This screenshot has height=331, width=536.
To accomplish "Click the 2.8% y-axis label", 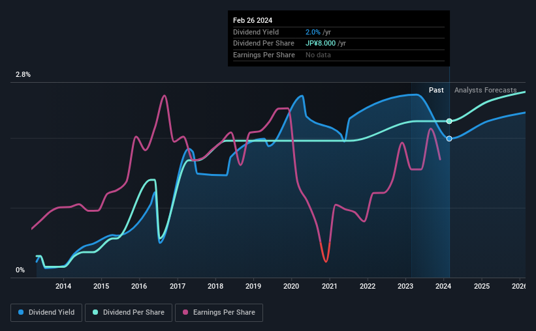I will [x=23, y=74].
